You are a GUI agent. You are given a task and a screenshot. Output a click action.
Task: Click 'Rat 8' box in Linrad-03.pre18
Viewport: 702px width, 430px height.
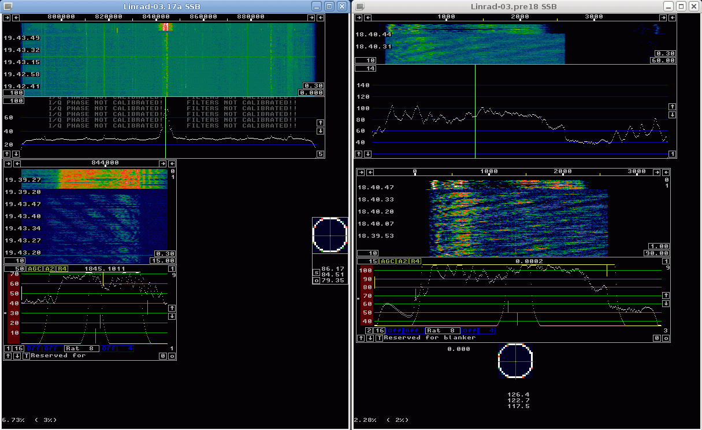pyautogui.click(x=443, y=330)
